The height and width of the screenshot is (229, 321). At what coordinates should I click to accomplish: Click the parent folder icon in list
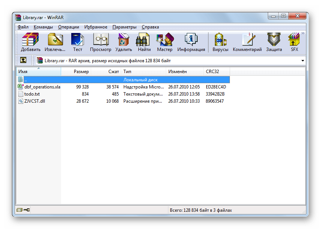tap(20, 79)
